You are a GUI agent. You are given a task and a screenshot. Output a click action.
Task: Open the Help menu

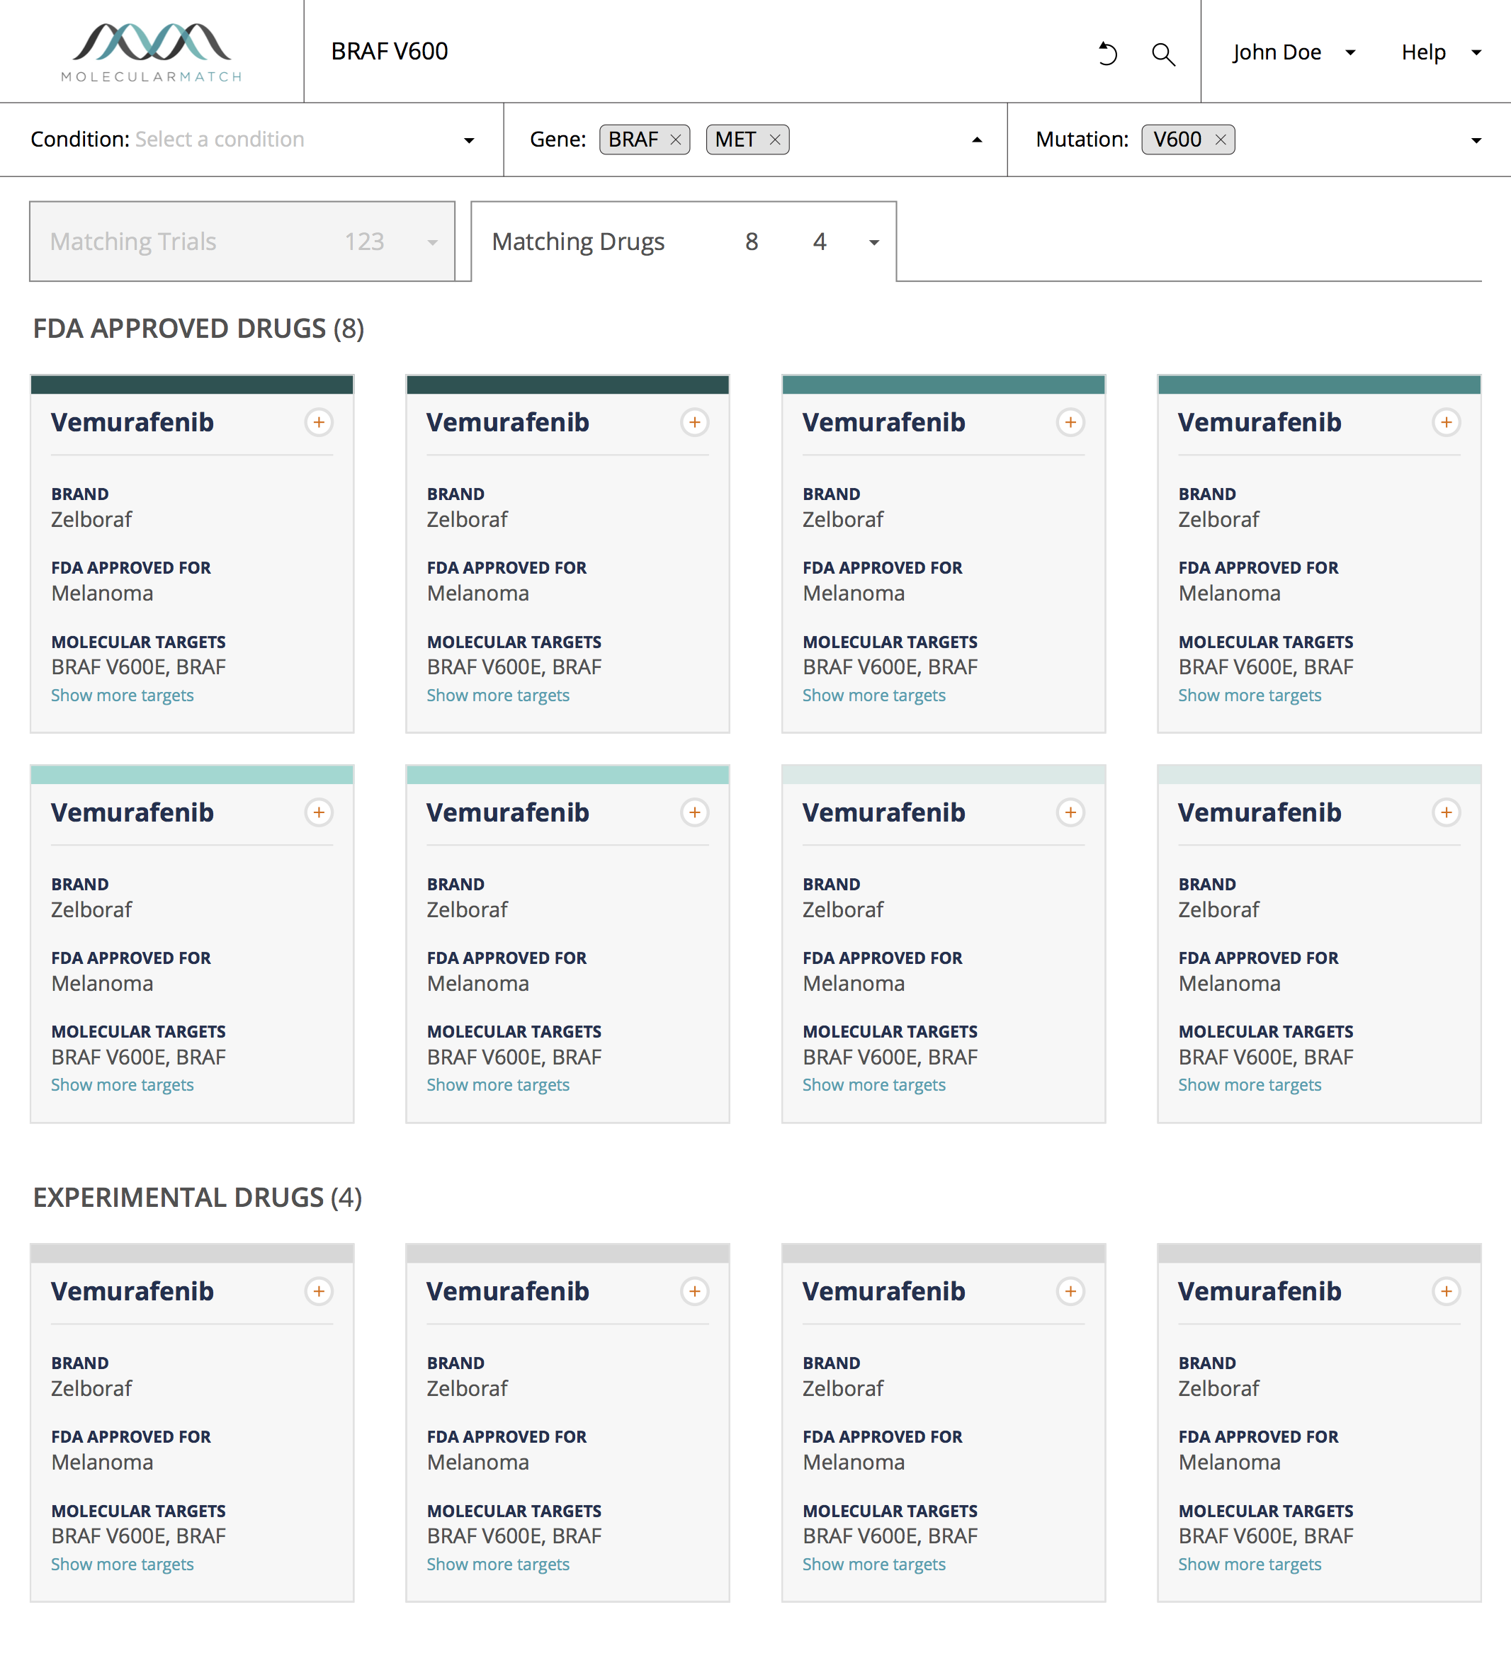click(1441, 52)
